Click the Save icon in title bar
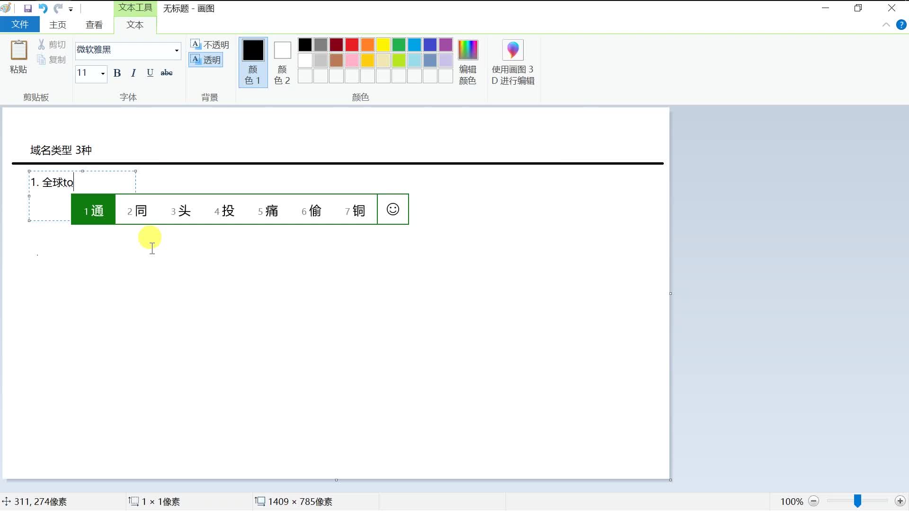 [x=28, y=9]
